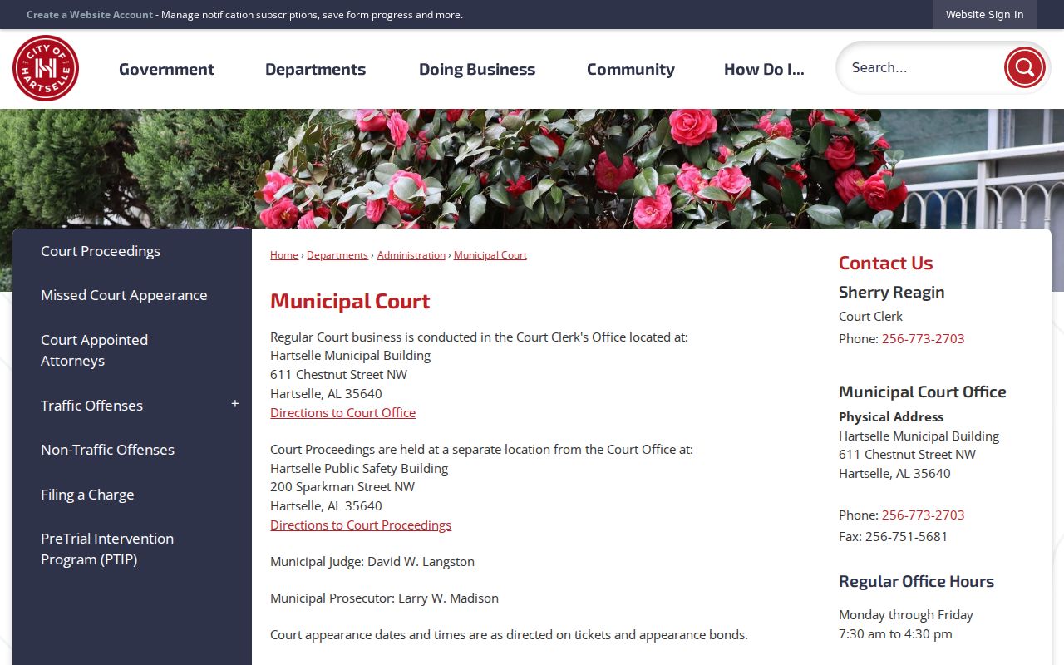
Task: Click '200 Sparkman Street NW' address text
Action: click(342, 486)
